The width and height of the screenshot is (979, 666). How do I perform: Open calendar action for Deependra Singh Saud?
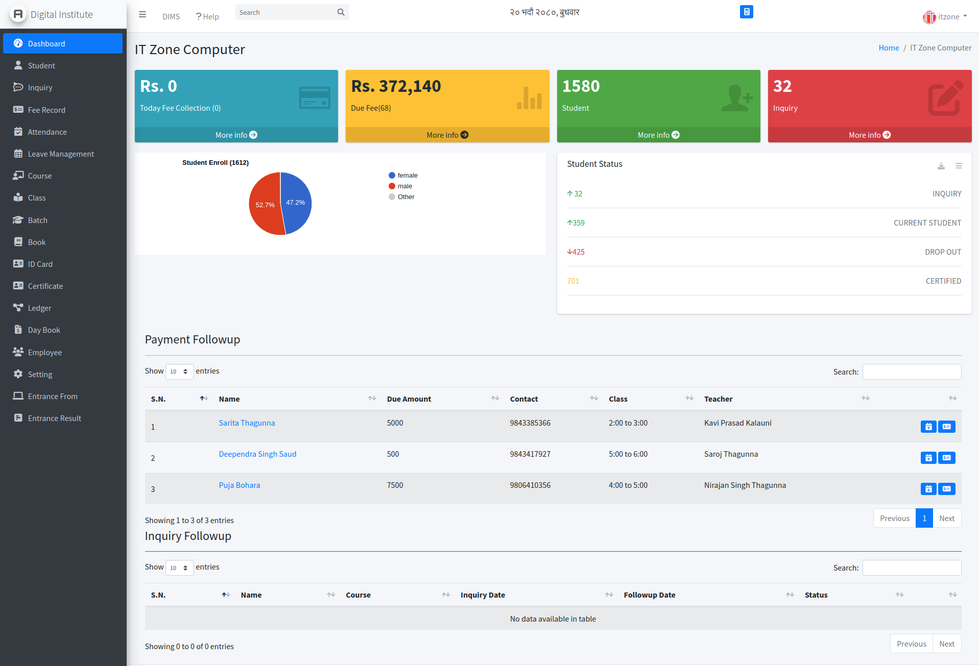(x=928, y=458)
